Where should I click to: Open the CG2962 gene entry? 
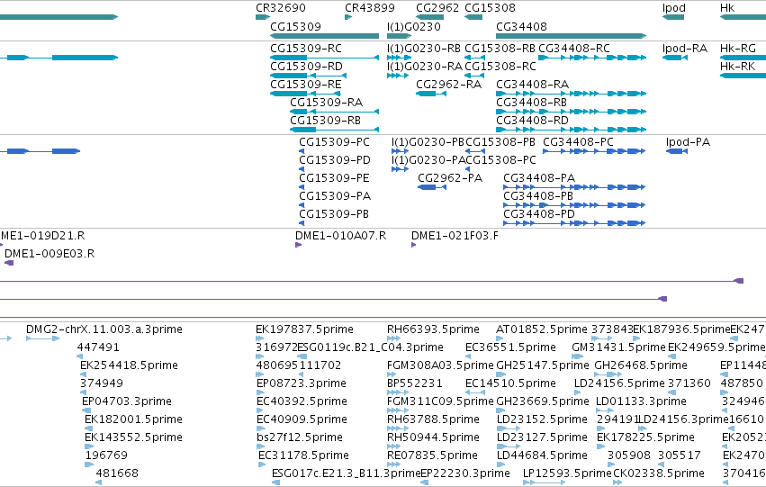pyautogui.click(x=430, y=17)
